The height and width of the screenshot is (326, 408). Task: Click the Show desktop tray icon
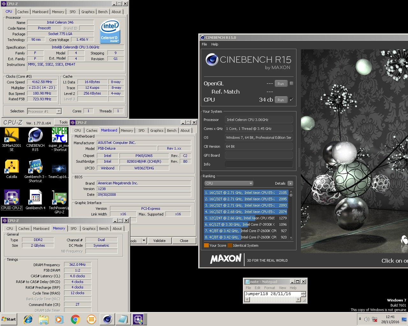coord(404,319)
